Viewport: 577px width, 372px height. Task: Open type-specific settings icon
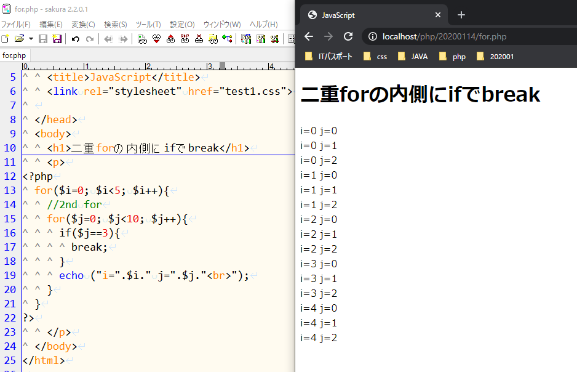coord(261,39)
